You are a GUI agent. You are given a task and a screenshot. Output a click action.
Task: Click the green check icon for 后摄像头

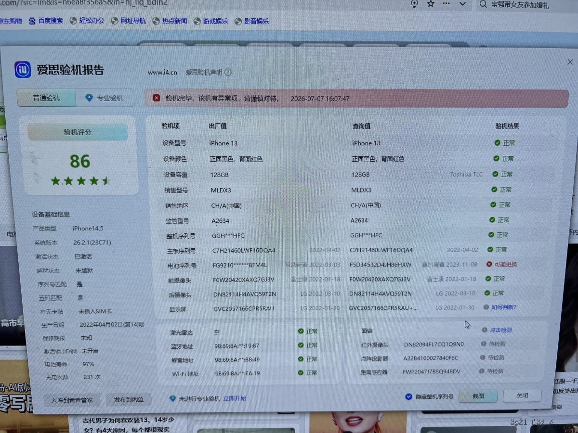487,293
